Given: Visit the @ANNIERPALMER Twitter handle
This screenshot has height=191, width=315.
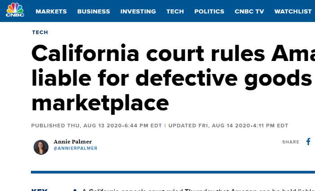Looking at the screenshot, I should click(75, 148).
